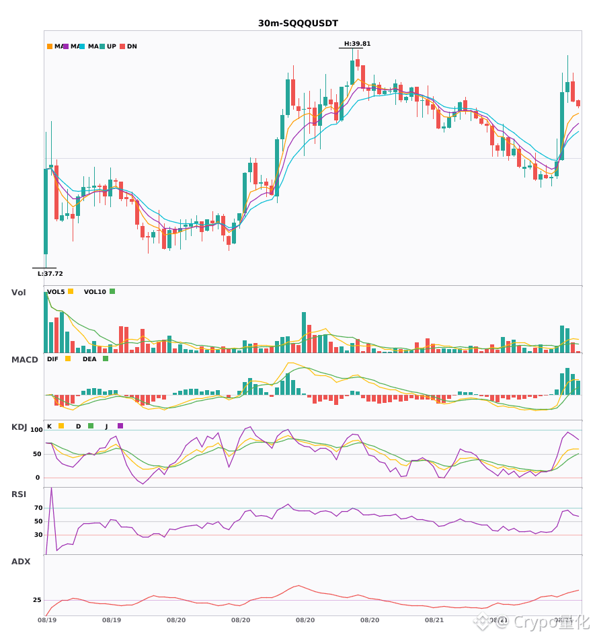The image size is (595, 639).
Task: Select the Vol panel label
Action: (18, 293)
